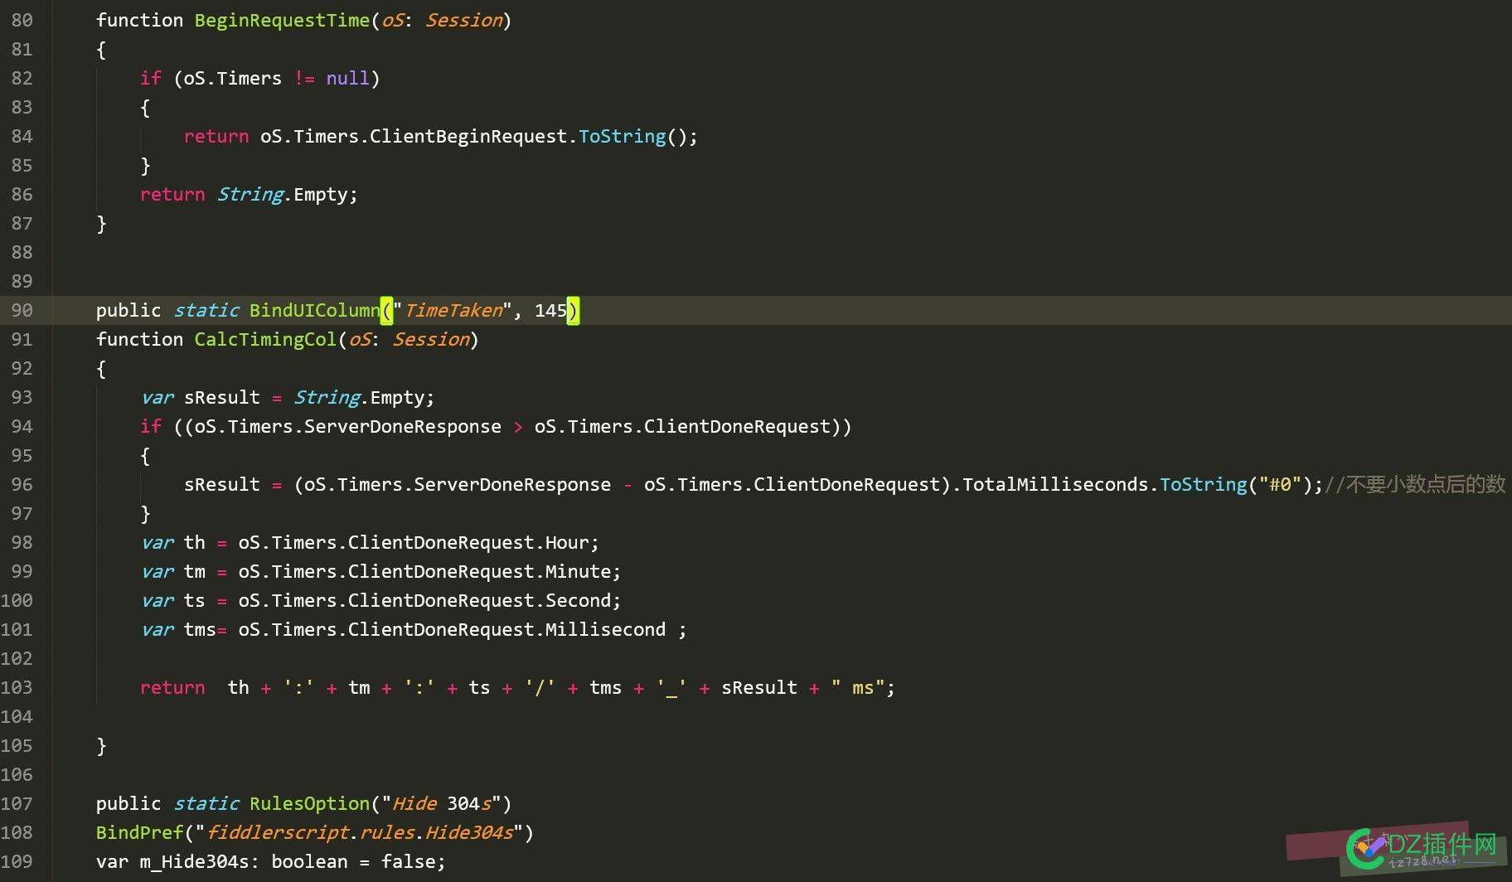Click the number 145 on line 90
The height and width of the screenshot is (882, 1512).
pyautogui.click(x=550, y=310)
